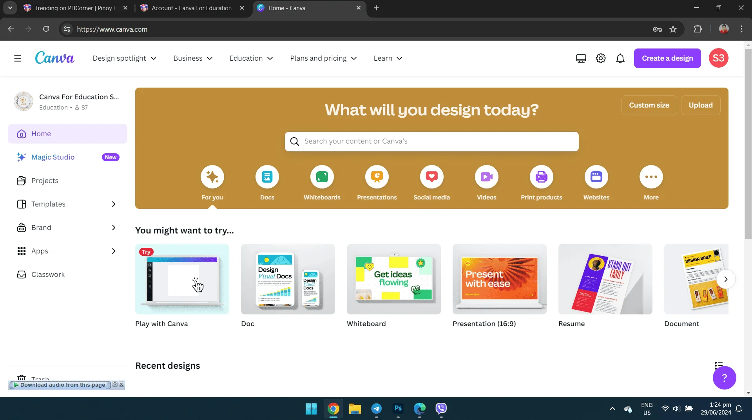Open File Explorer from the taskbar
This screenshot has width=752, height=420.
355,409
